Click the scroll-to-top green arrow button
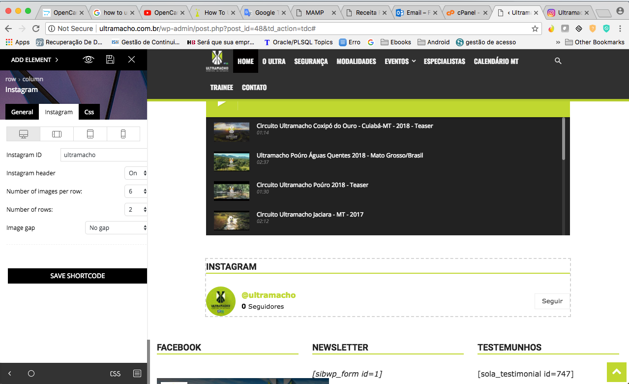The height and width of the screenshot is (384, 629). tap(618, 373)
